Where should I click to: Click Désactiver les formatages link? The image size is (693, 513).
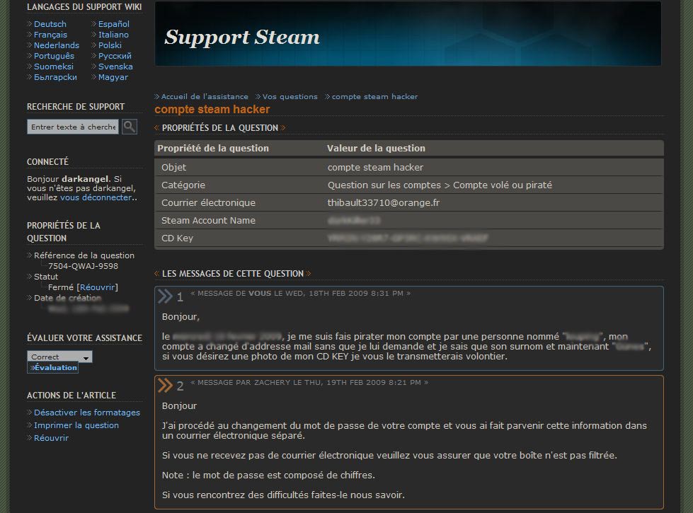87,413
